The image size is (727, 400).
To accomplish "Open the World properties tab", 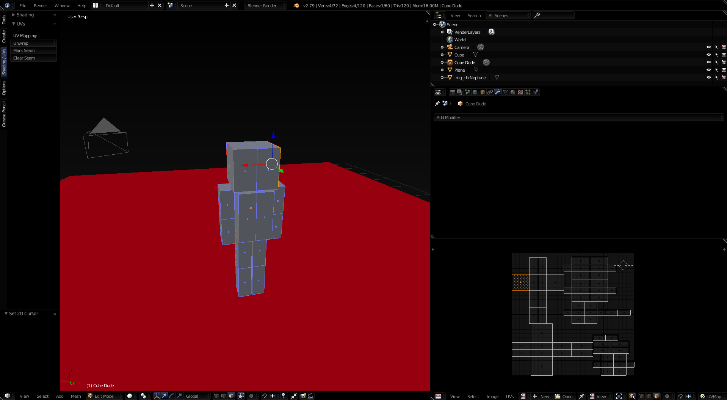I will tap(475, 92).
